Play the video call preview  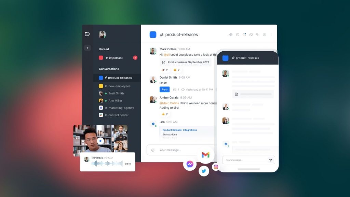tap(101, 141)
